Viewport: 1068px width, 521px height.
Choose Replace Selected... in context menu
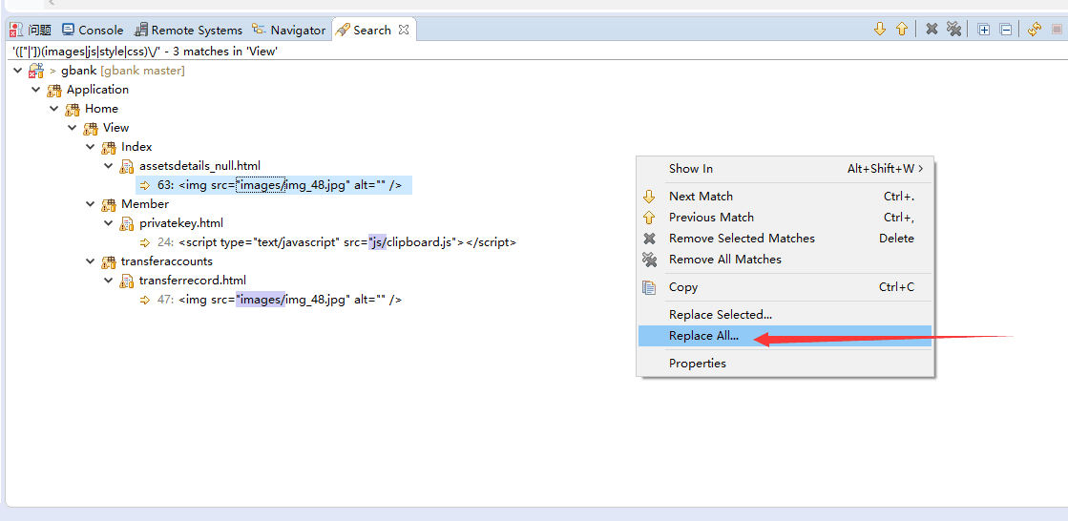click(x=720, y=315)
